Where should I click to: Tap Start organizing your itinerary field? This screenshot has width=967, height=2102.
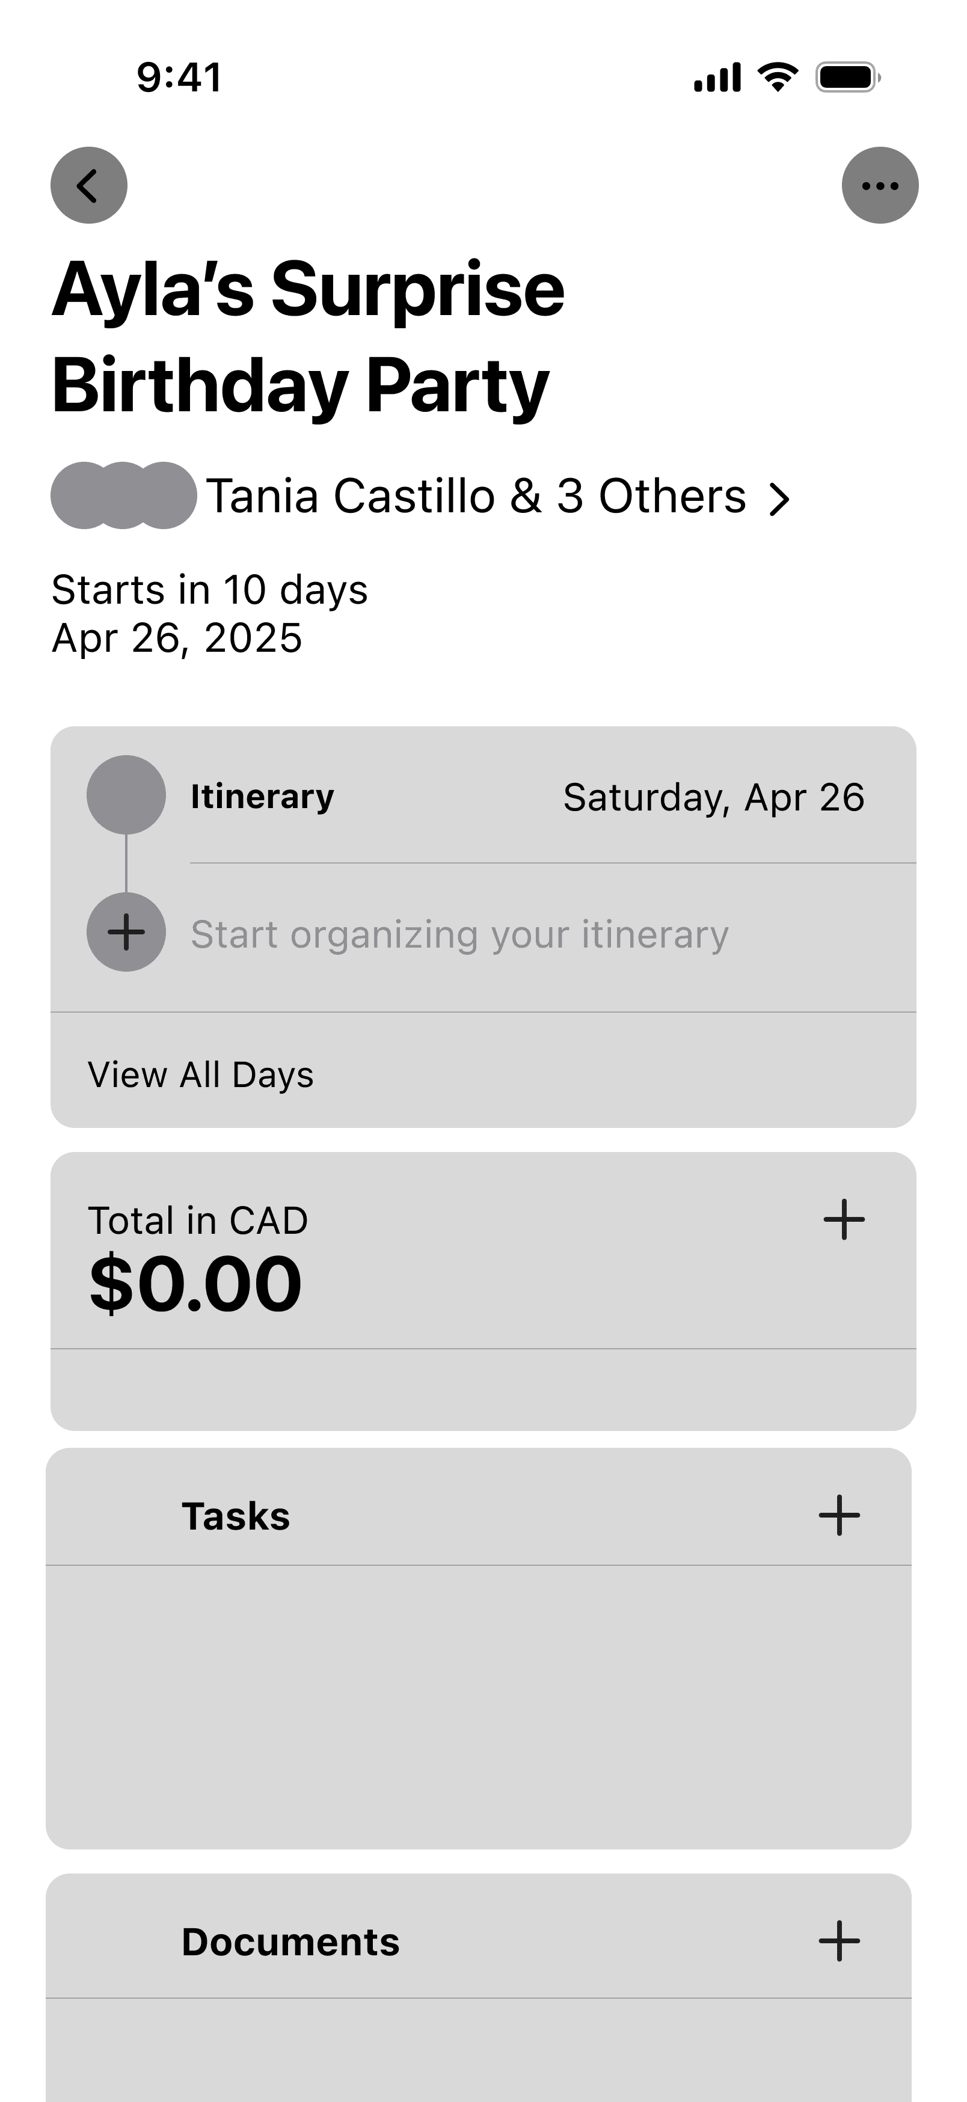coord(459,934)
